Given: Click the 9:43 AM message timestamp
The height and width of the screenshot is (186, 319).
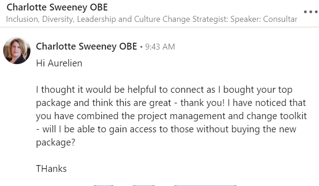Looking at the screenshot, I should 160,47.
